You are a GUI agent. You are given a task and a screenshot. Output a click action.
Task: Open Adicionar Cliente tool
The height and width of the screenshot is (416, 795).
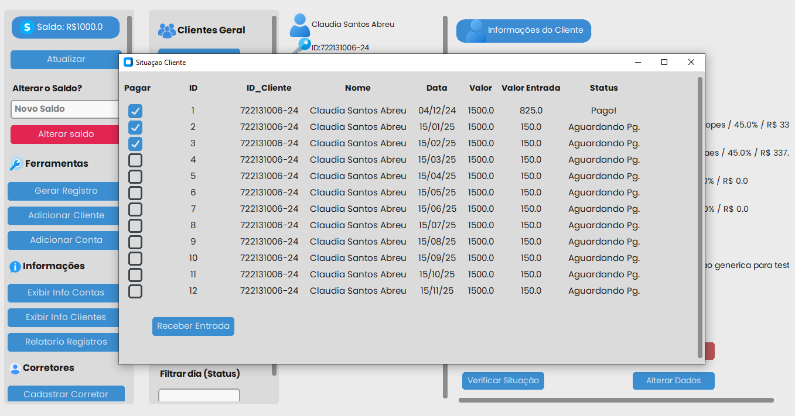[x=66, y=215]
